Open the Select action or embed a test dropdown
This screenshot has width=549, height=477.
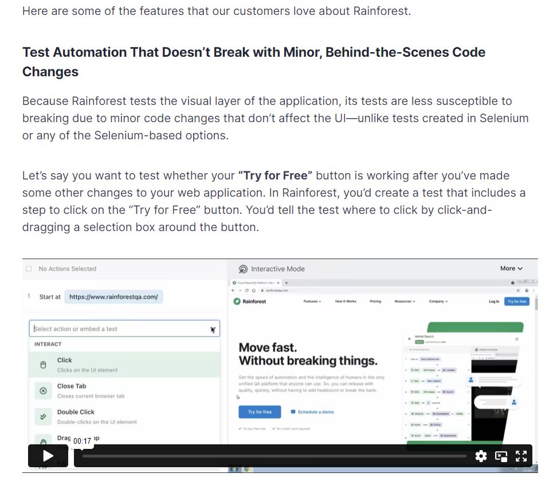(x=115, y=327)
